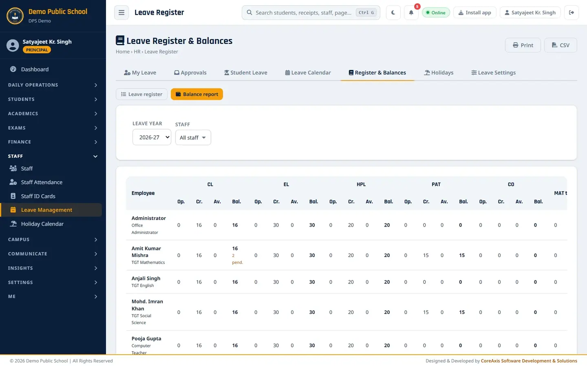Expand the Students section
Viewport: 587px width, 366px height.
pyautogui.click(x=53, y=99)
